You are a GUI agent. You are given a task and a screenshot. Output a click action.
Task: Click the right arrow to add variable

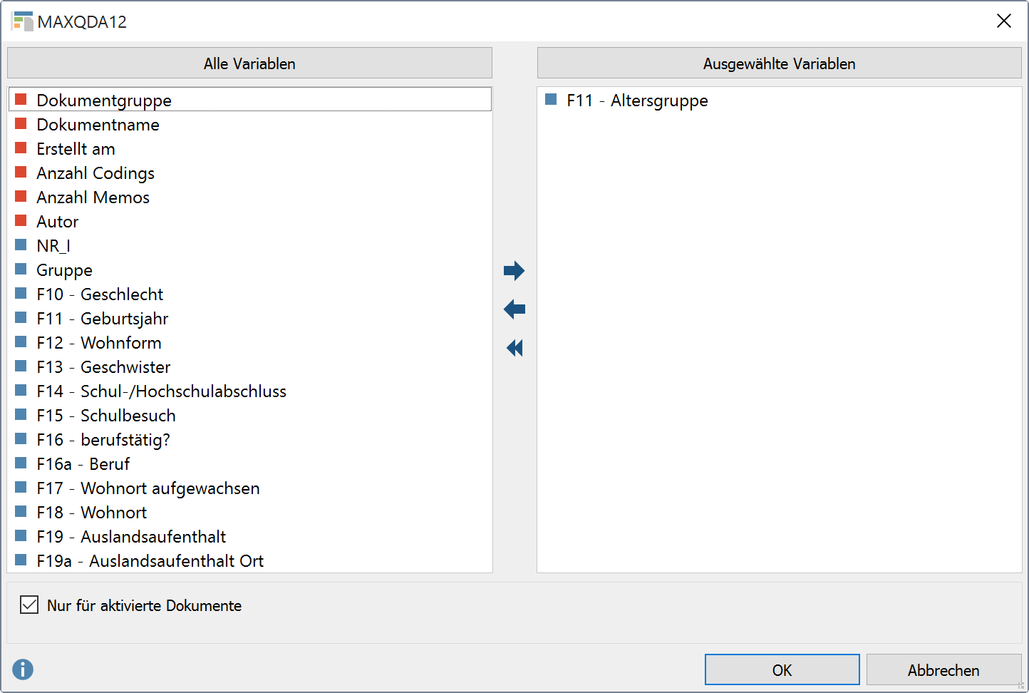pyautogui.click(x=514, y=271)
